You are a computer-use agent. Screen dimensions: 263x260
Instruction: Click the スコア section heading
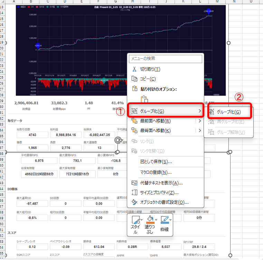pyautogui.click(x=12, y=233)
